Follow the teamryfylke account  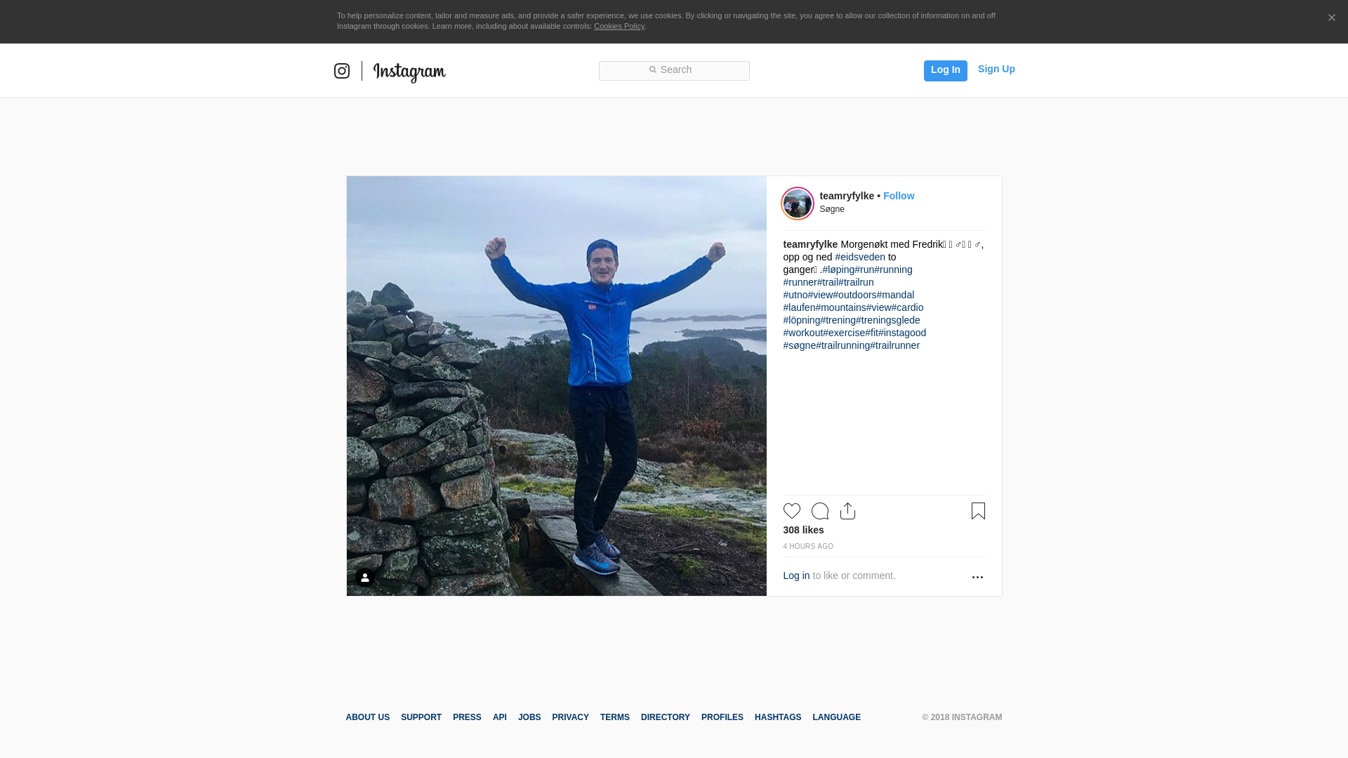(898, 196)
